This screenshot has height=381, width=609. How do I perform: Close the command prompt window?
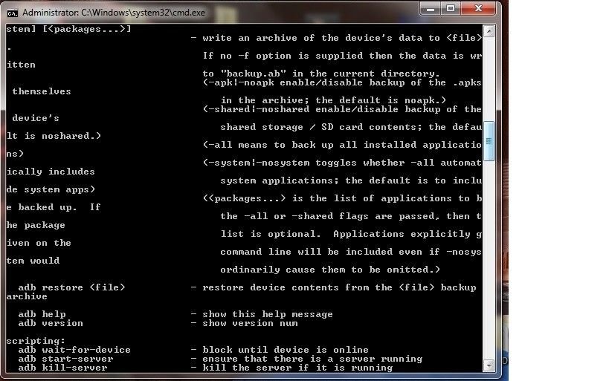tap(479, 9)
